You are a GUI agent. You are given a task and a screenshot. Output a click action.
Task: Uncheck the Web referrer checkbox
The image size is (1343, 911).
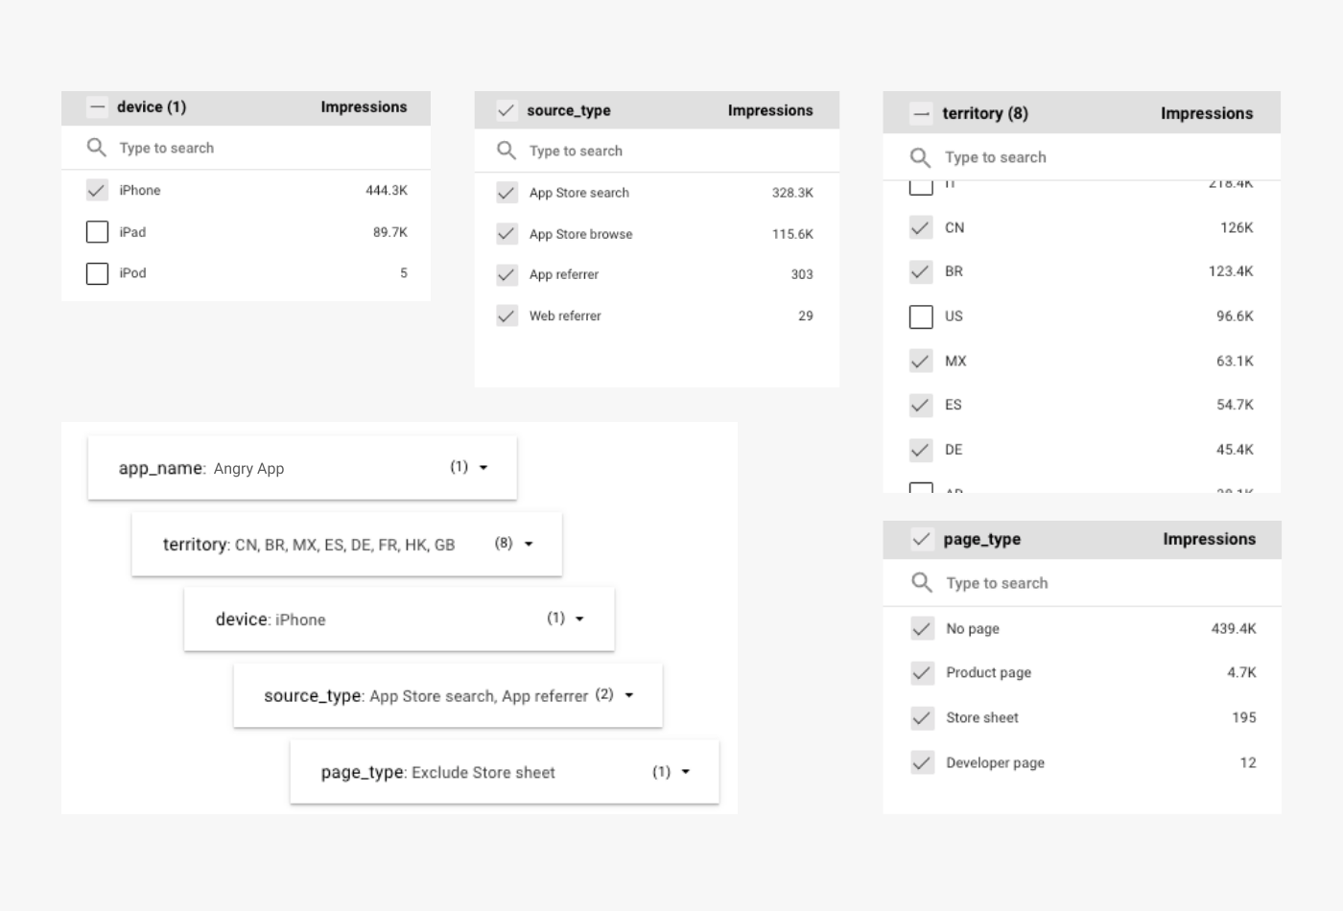click(507, 315)
